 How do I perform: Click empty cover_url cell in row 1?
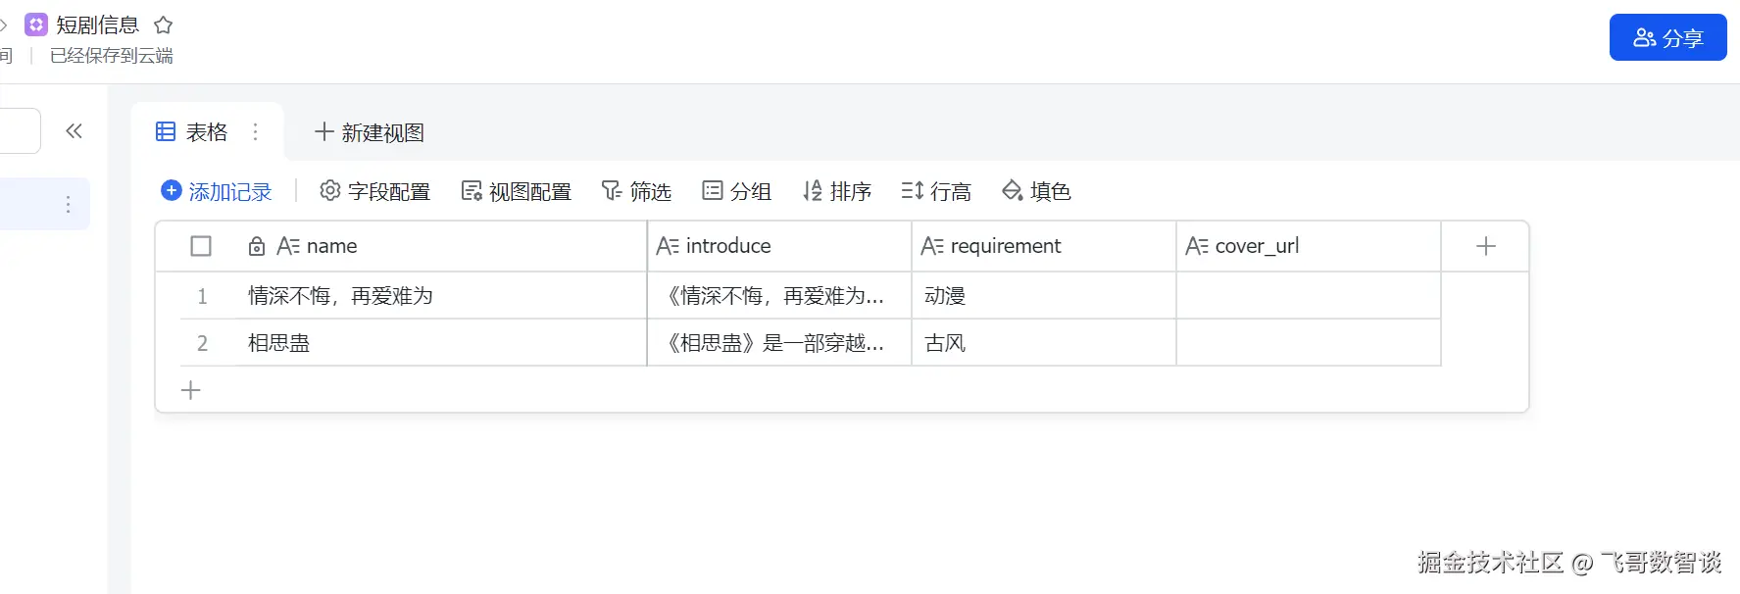[x=1309, y=295]
